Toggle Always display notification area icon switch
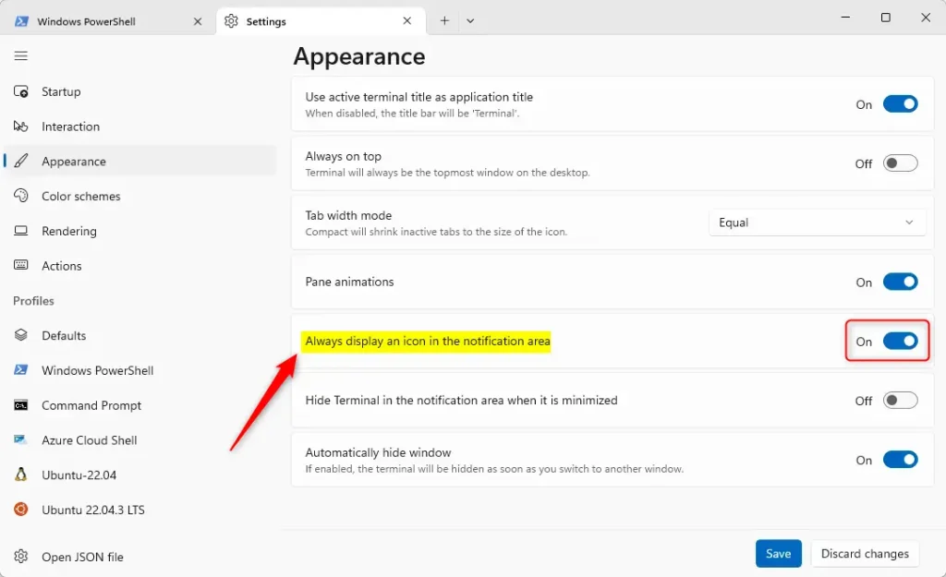Screen dimensions: 946x577 point(900,342)
